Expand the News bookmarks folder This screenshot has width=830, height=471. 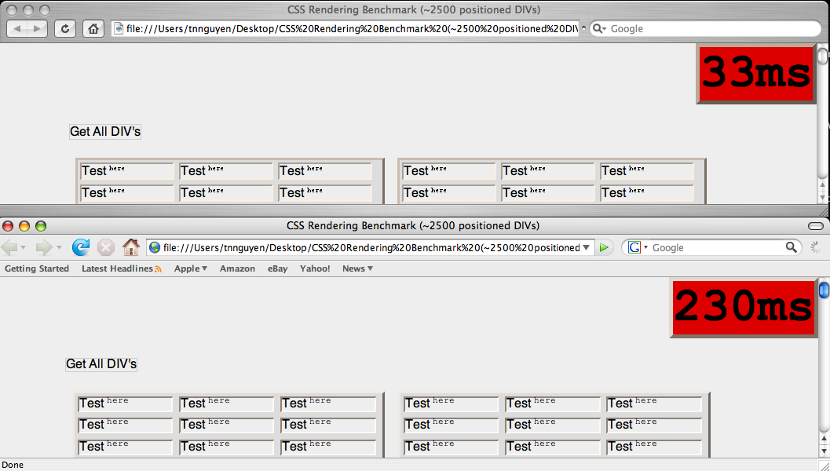(357, 268)
